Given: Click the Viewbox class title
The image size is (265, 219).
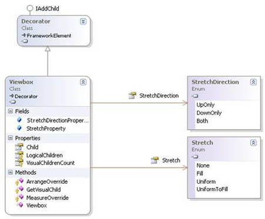Looking at the screenshot, I should (x=21, y=82).
